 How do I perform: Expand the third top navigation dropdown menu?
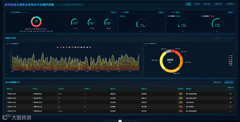(x=206, y=4)
